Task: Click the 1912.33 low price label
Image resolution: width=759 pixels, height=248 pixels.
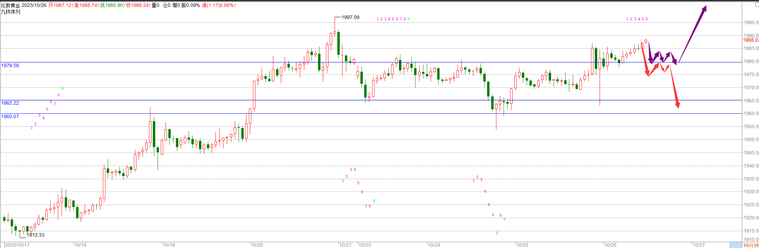Action: [35, 235]
